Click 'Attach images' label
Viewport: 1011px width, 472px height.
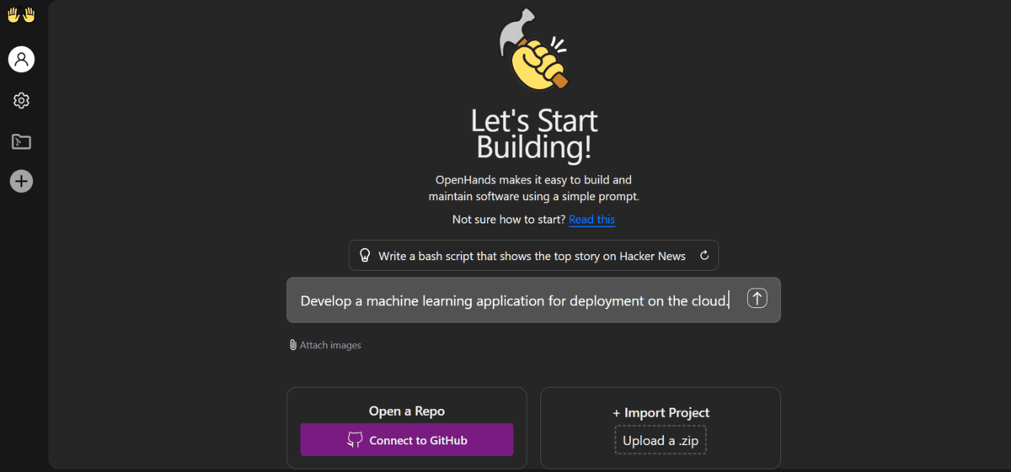point(330,345)
